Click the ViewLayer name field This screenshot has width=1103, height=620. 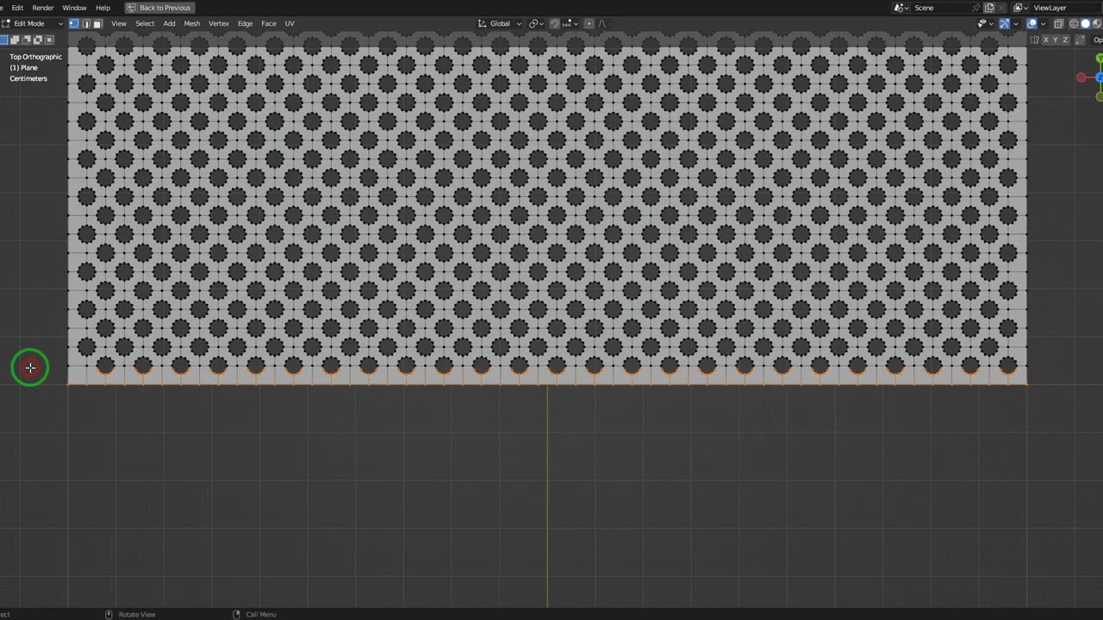tap(1067, 8)
